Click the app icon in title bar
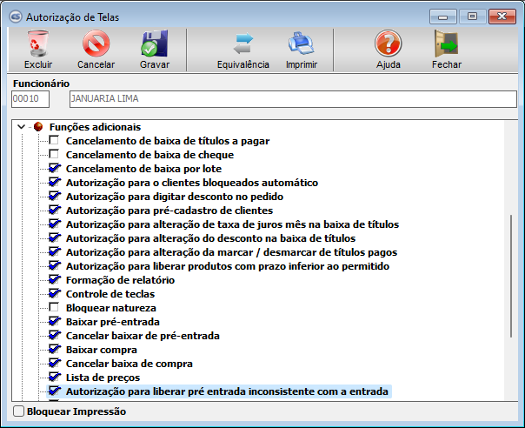 pyautogui.click(x=13, y=15)
